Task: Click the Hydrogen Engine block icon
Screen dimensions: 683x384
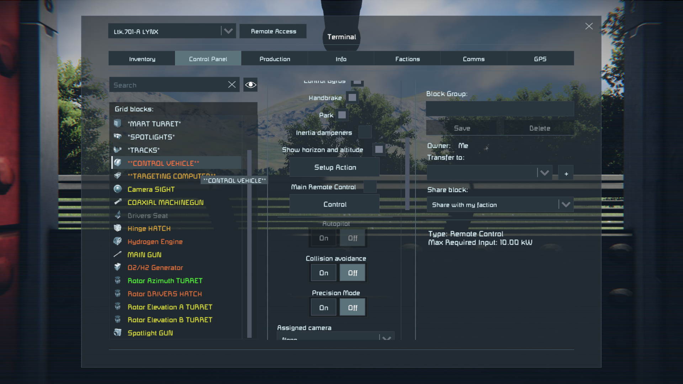Action: (118, 241)
